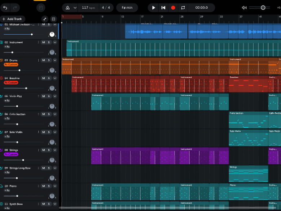Add Fx to 02 Instrument track

(7, 47)
